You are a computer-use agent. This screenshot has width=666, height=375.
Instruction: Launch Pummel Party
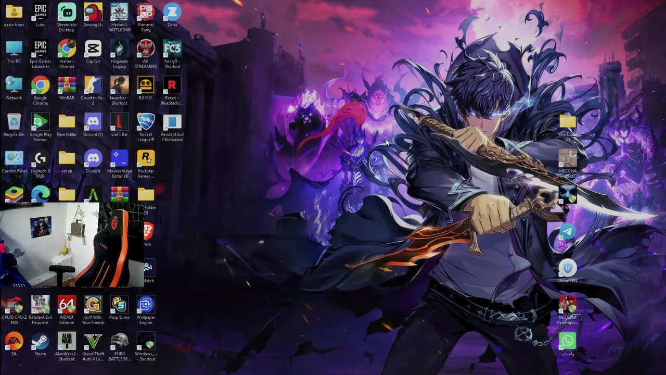(x=146, y=17)
